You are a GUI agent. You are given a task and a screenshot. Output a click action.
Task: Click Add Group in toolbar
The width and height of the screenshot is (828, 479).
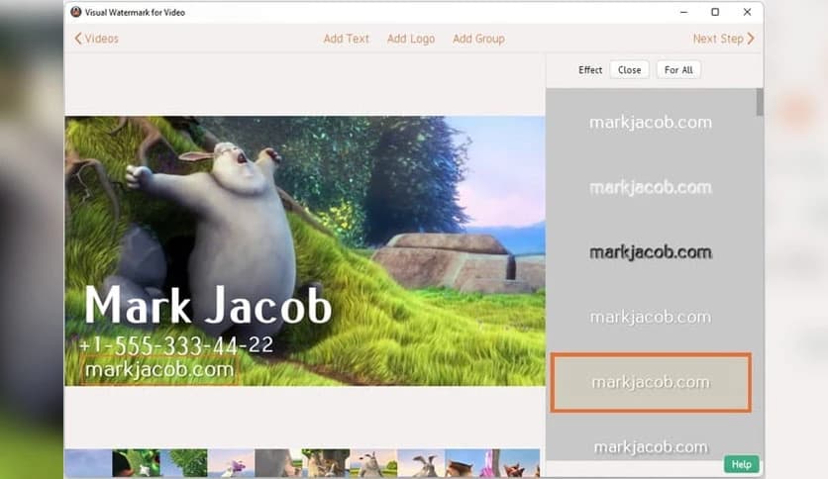478,39
